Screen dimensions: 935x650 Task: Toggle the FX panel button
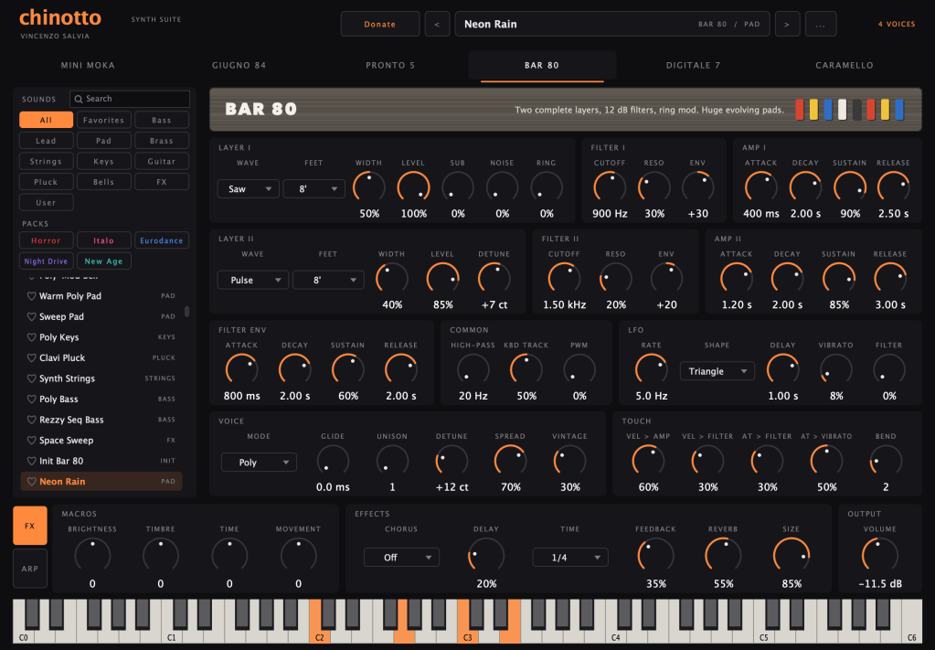[x=30, y=526]
